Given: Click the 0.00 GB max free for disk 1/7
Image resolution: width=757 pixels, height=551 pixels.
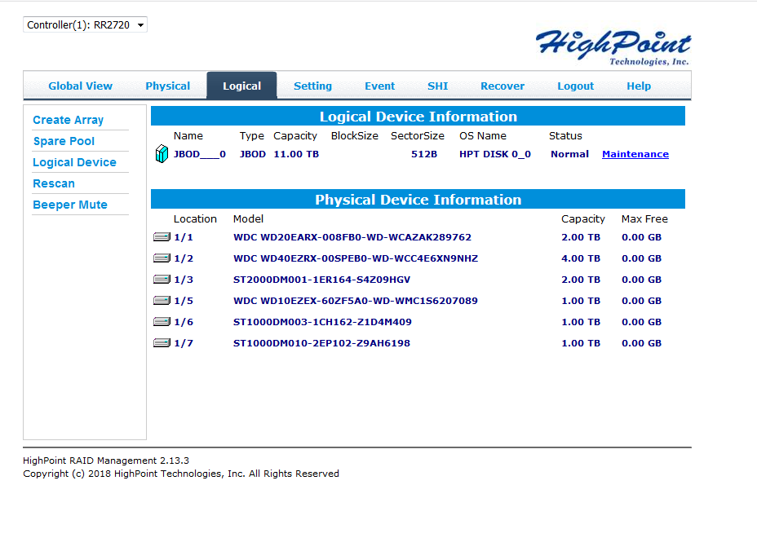Looking at the screenshot, I should (x=641, y=343).
